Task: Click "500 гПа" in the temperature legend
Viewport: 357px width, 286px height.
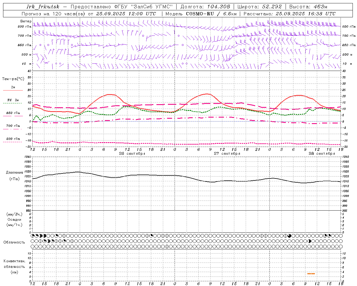Action: tap(13, 139)
